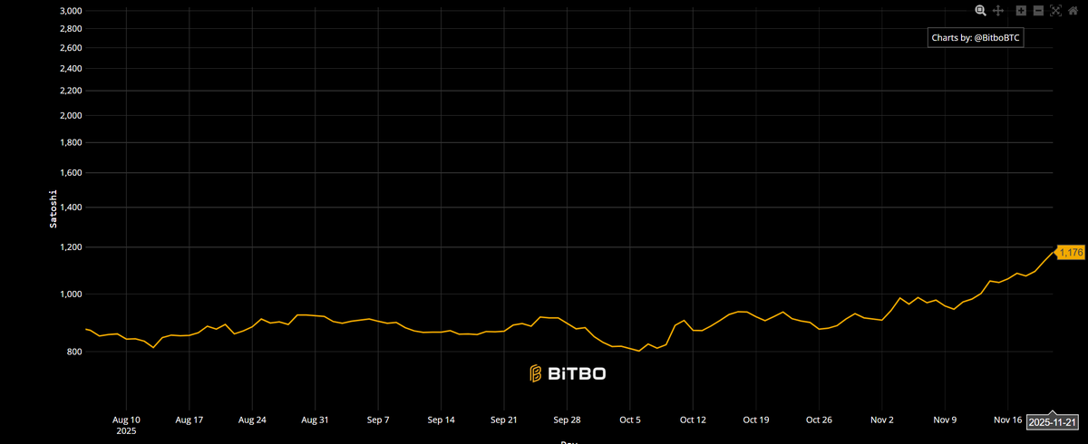The height and width of the screenshot is (444, 1088).
Task: Click the 2,400 y-axis tick label
Action: (x=71, y=69)
